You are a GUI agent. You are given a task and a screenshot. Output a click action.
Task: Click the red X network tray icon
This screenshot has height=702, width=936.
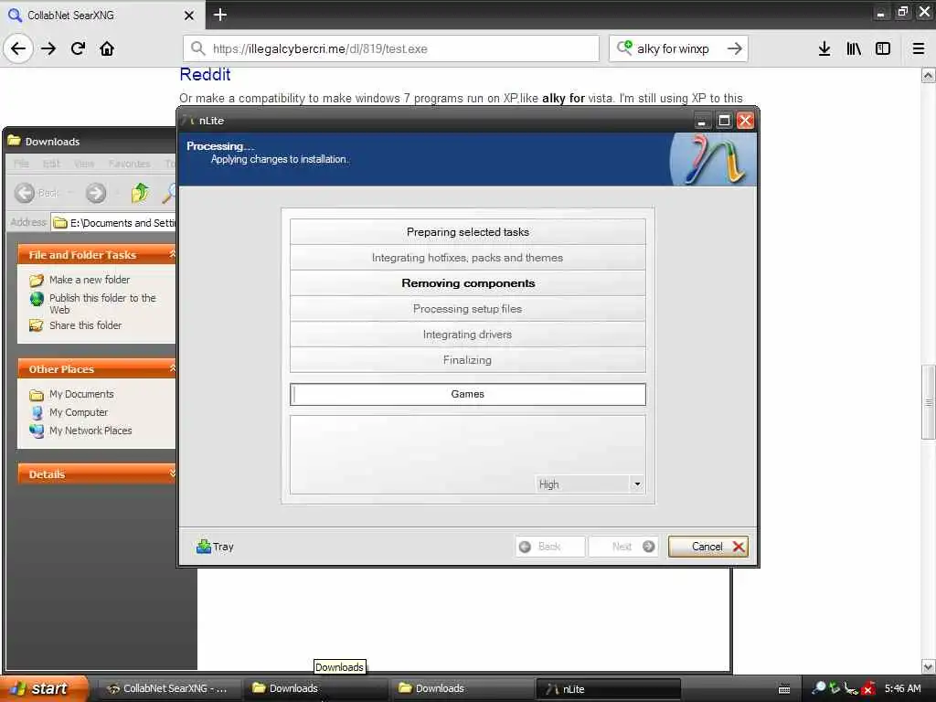867,688
